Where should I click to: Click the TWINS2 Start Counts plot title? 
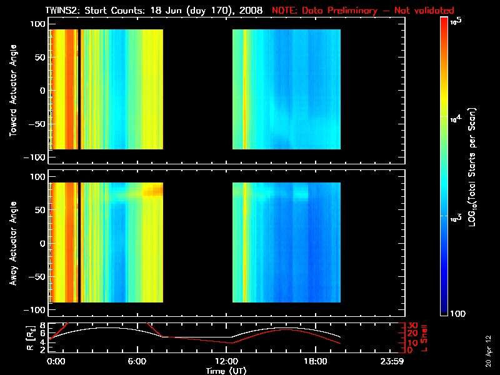pos(154,11)
